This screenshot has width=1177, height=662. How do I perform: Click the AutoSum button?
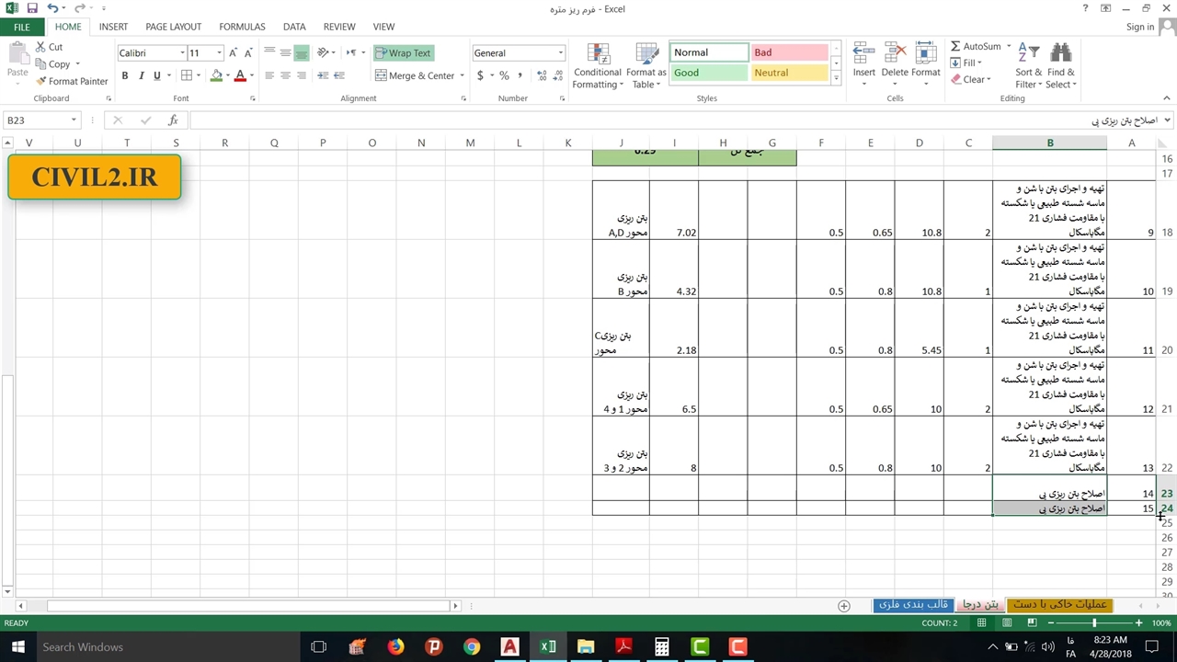tap(975, 46)
